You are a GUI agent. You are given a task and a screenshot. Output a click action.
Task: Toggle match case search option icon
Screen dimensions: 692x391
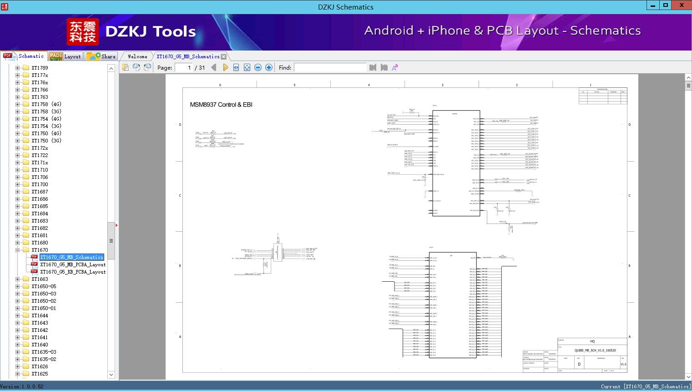pyautogui.click(x=395, y=67)
